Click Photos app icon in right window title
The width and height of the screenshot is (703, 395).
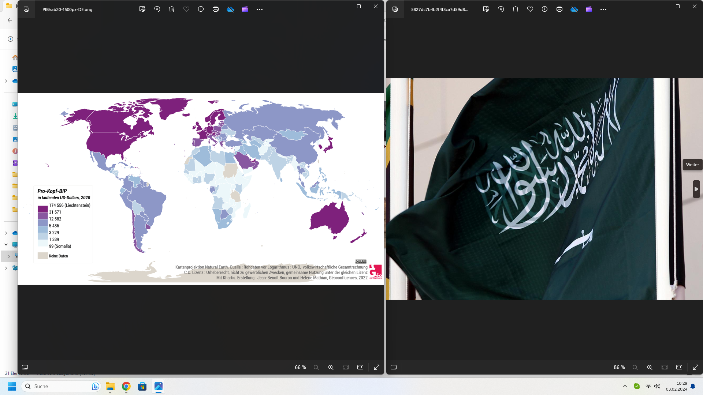pyautogui.click(x=395, y=9)
